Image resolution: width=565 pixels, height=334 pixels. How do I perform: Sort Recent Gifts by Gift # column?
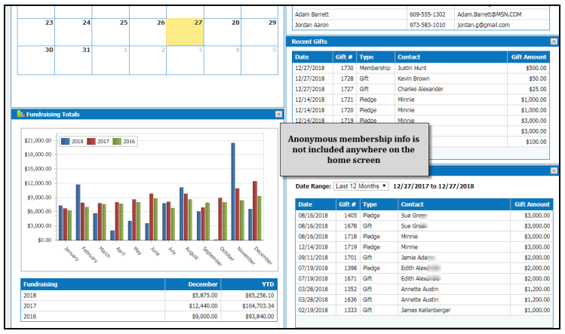[345, 57]
